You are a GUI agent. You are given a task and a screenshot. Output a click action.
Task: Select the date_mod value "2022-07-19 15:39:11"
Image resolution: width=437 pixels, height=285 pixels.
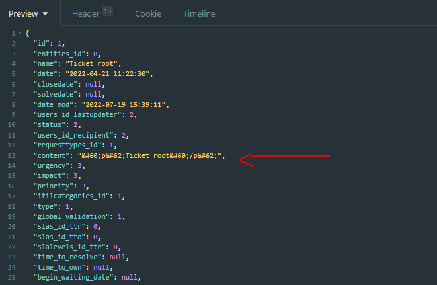point(124,105)
